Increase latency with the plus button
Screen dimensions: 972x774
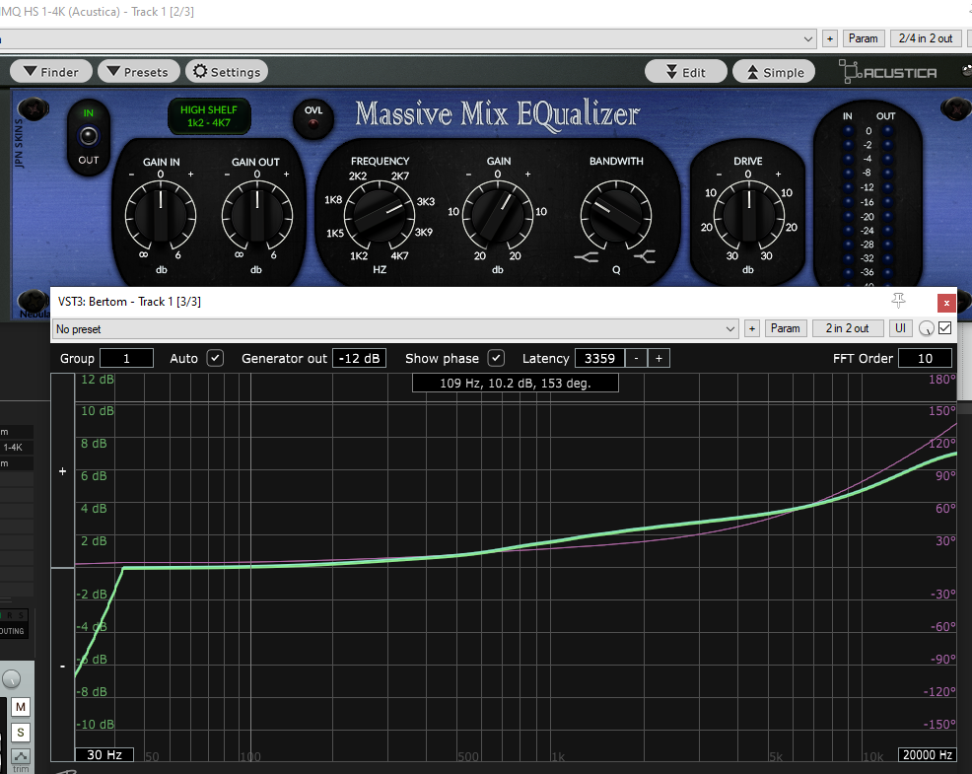click(x=659, y=359)
